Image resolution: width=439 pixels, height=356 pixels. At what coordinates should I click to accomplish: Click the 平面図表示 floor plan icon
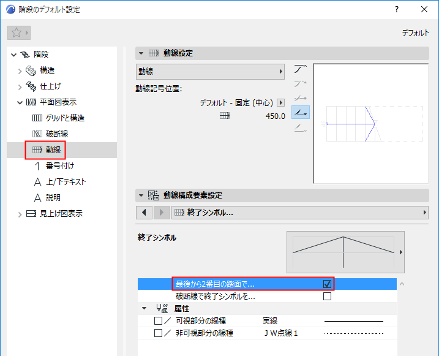point(31,102)
